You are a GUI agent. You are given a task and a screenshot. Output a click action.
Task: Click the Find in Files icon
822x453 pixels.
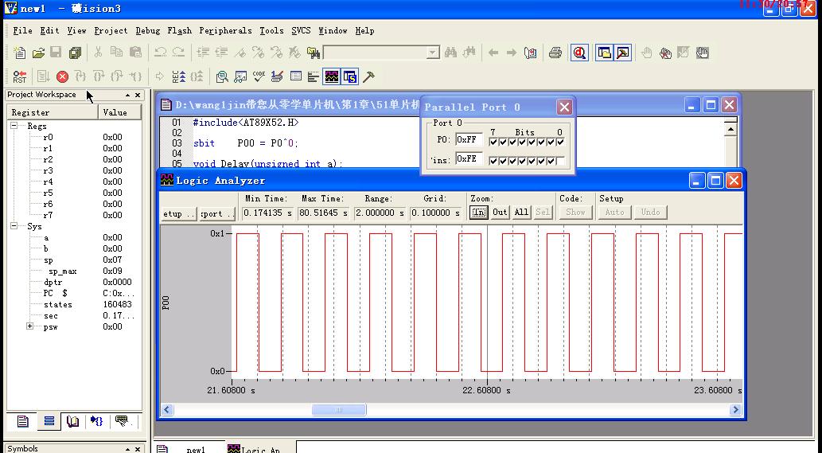[x=313, y=53]
